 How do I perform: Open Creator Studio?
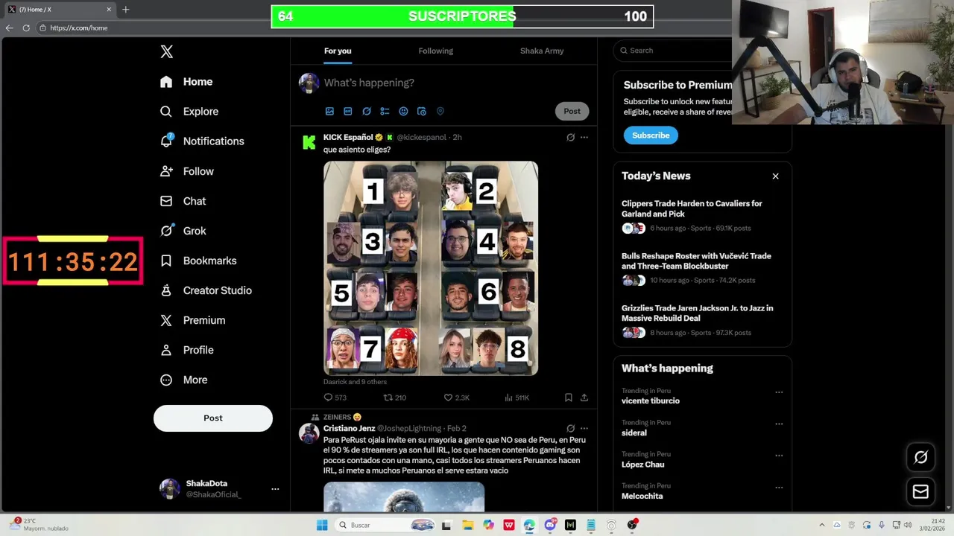(x=206, y=290)
